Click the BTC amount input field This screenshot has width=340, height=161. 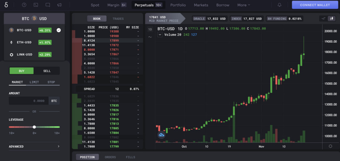tap(28, 101)
